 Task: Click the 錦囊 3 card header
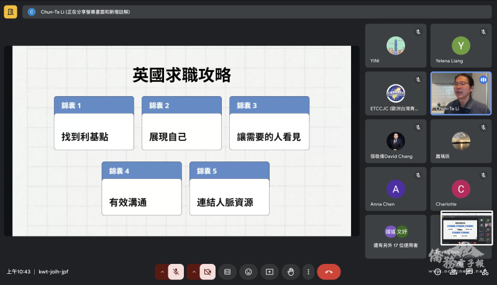pyautogui.click(x=270, y=106)
